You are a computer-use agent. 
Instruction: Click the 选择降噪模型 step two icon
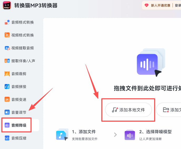(130, 135)
